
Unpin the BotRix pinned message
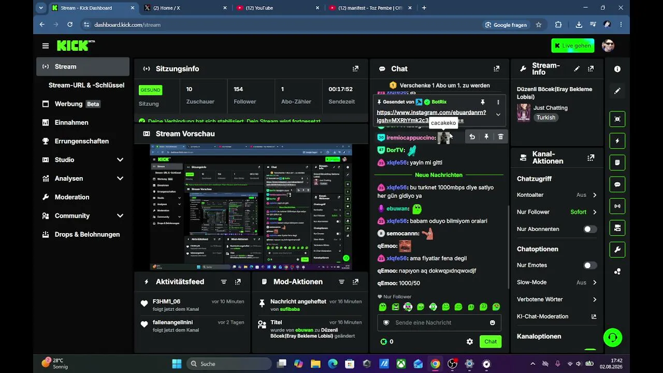pyautogui.click(x=483, y=103)
